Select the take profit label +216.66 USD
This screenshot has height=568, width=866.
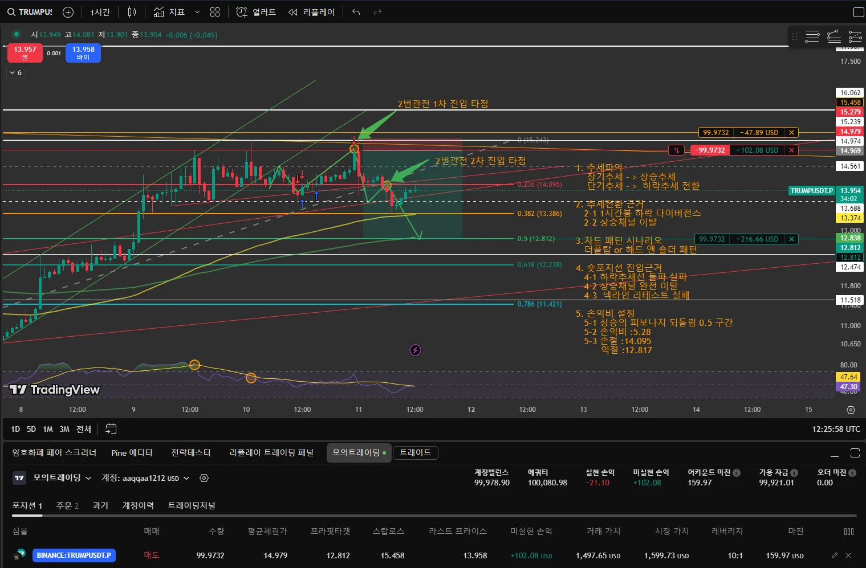pos(757,239)
